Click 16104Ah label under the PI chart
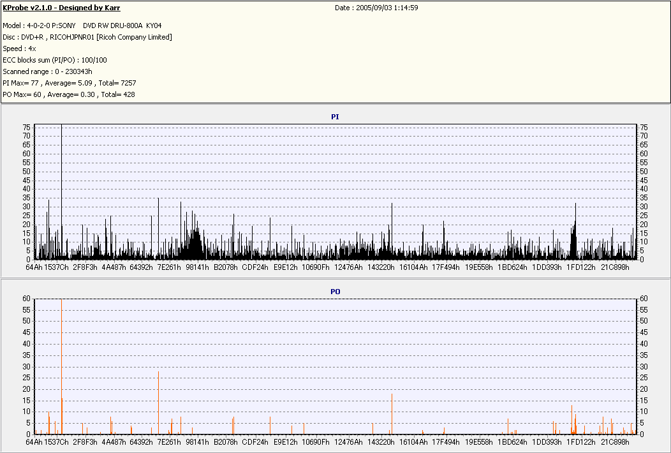The height and width of the screenshot is (453, 671). [413, 267]
